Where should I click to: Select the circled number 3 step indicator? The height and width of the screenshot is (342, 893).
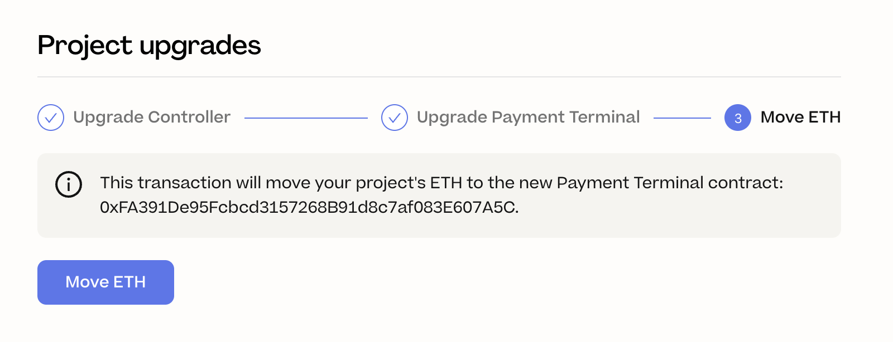click(737, 118)
